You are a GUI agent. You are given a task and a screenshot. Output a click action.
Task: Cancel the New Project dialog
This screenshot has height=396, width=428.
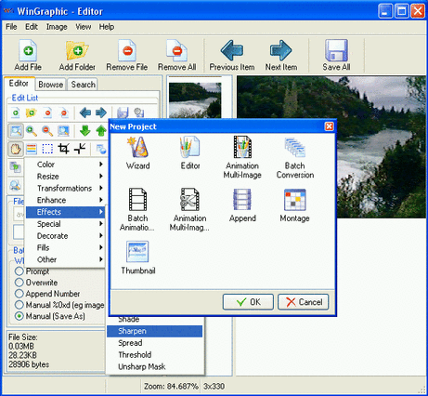point(304,302)
